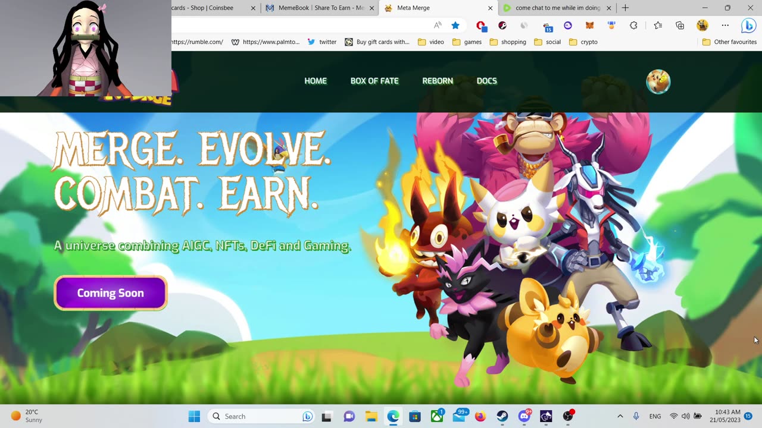The height and width of the screenshot is (428, 762).
Task: Open the DOCS link
Action: [486, 81]
